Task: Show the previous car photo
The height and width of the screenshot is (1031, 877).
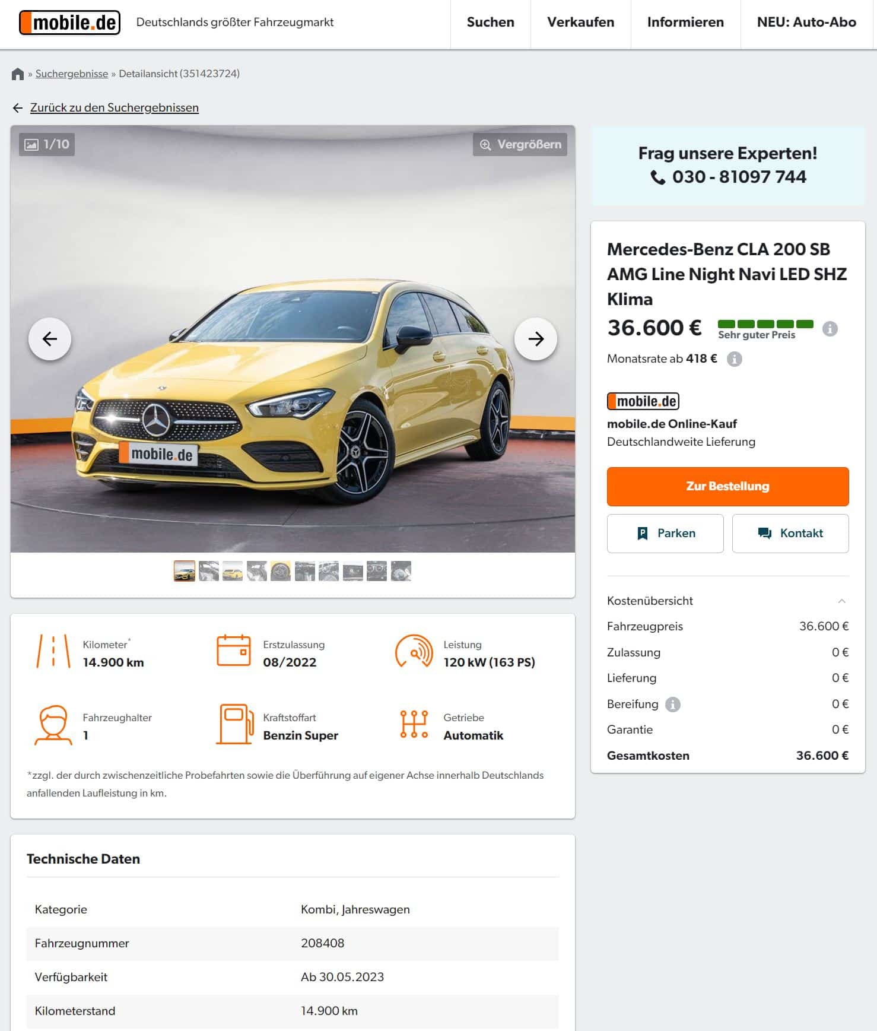Action: tap(50, 339)
